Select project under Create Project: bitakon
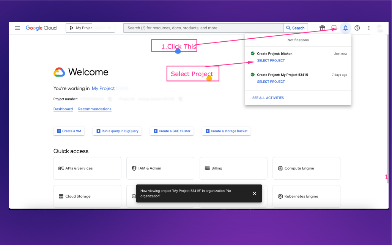 click(271, 60)
